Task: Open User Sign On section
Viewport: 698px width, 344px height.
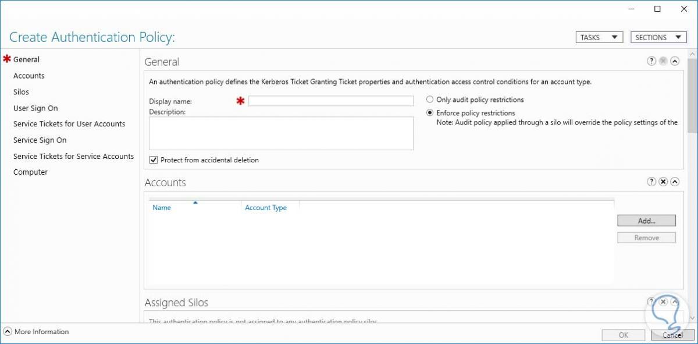Action: point(35,108)
